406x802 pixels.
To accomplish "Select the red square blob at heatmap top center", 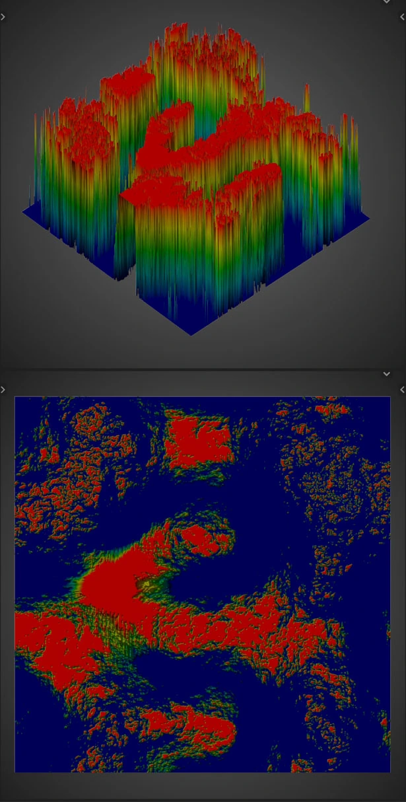I will click(x=198, y=438).
